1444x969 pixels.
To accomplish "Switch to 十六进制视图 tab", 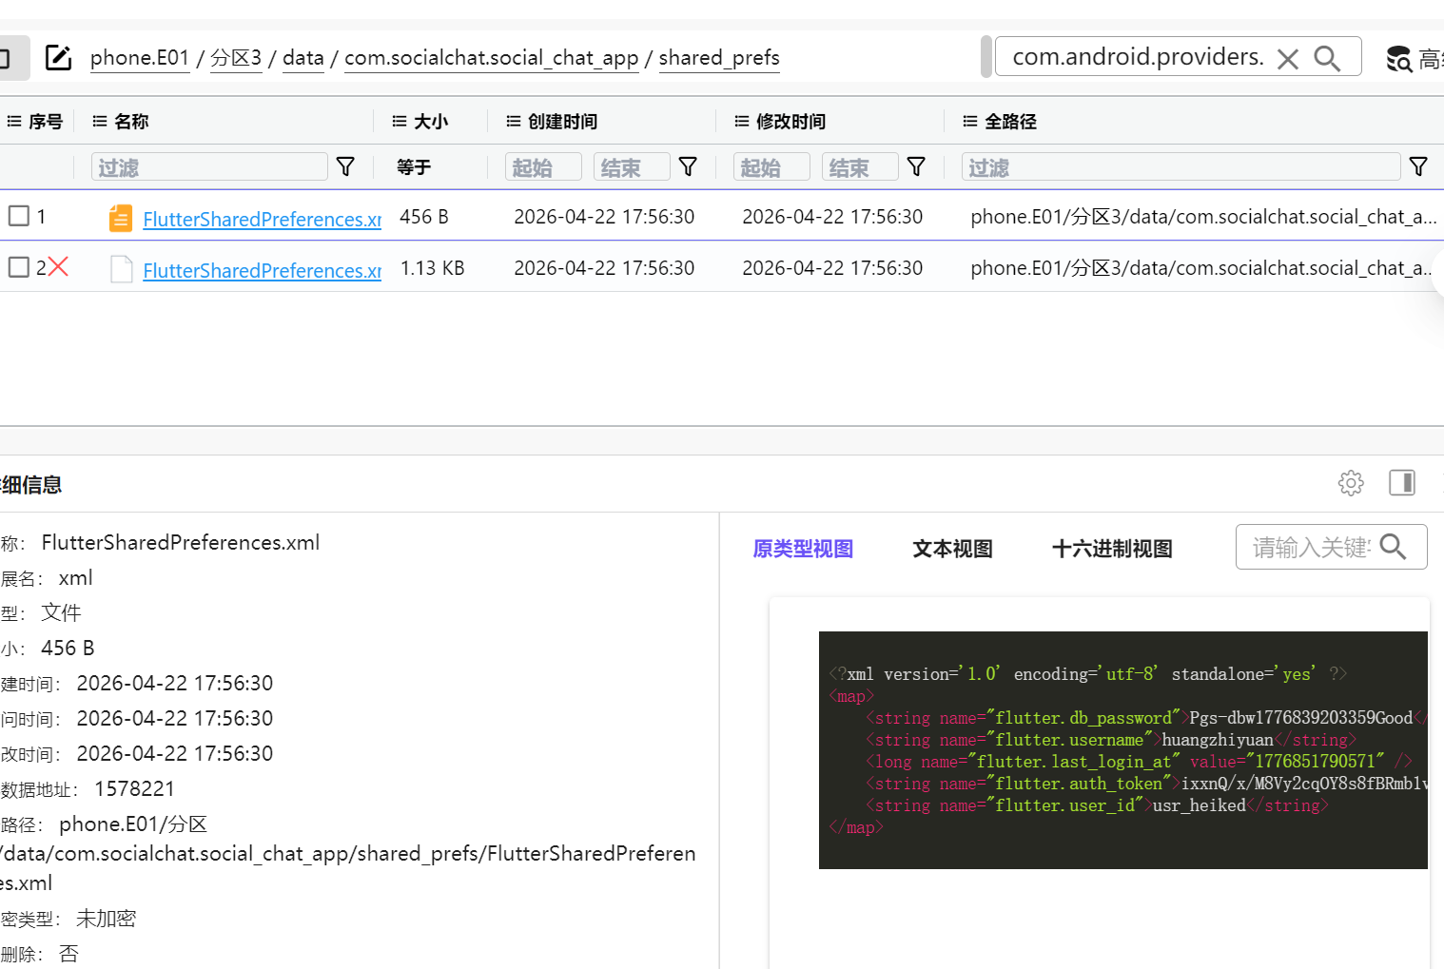I will [1112, 549].
